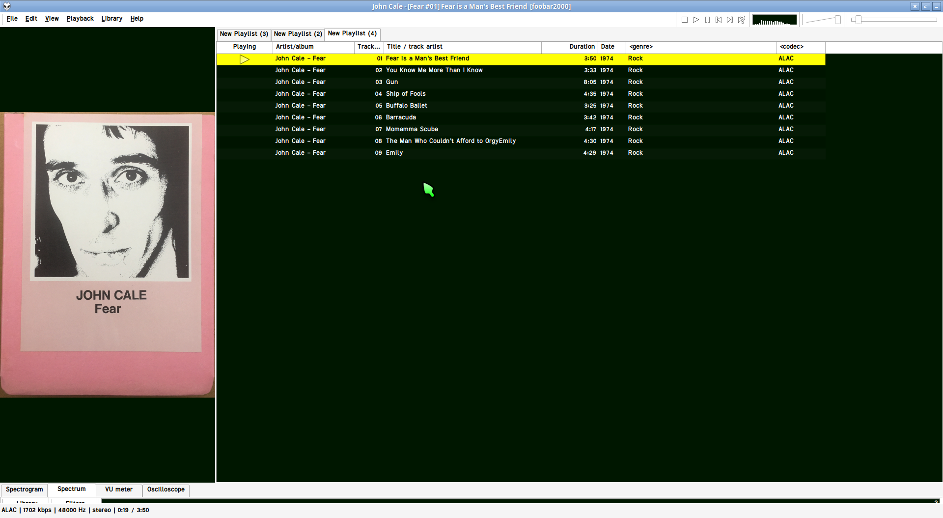This screenshot has width=943, height=518.
Task: Click Rock genre in Buffalo Ballet row
Action: pyautogui.click(x=635, y=106)
